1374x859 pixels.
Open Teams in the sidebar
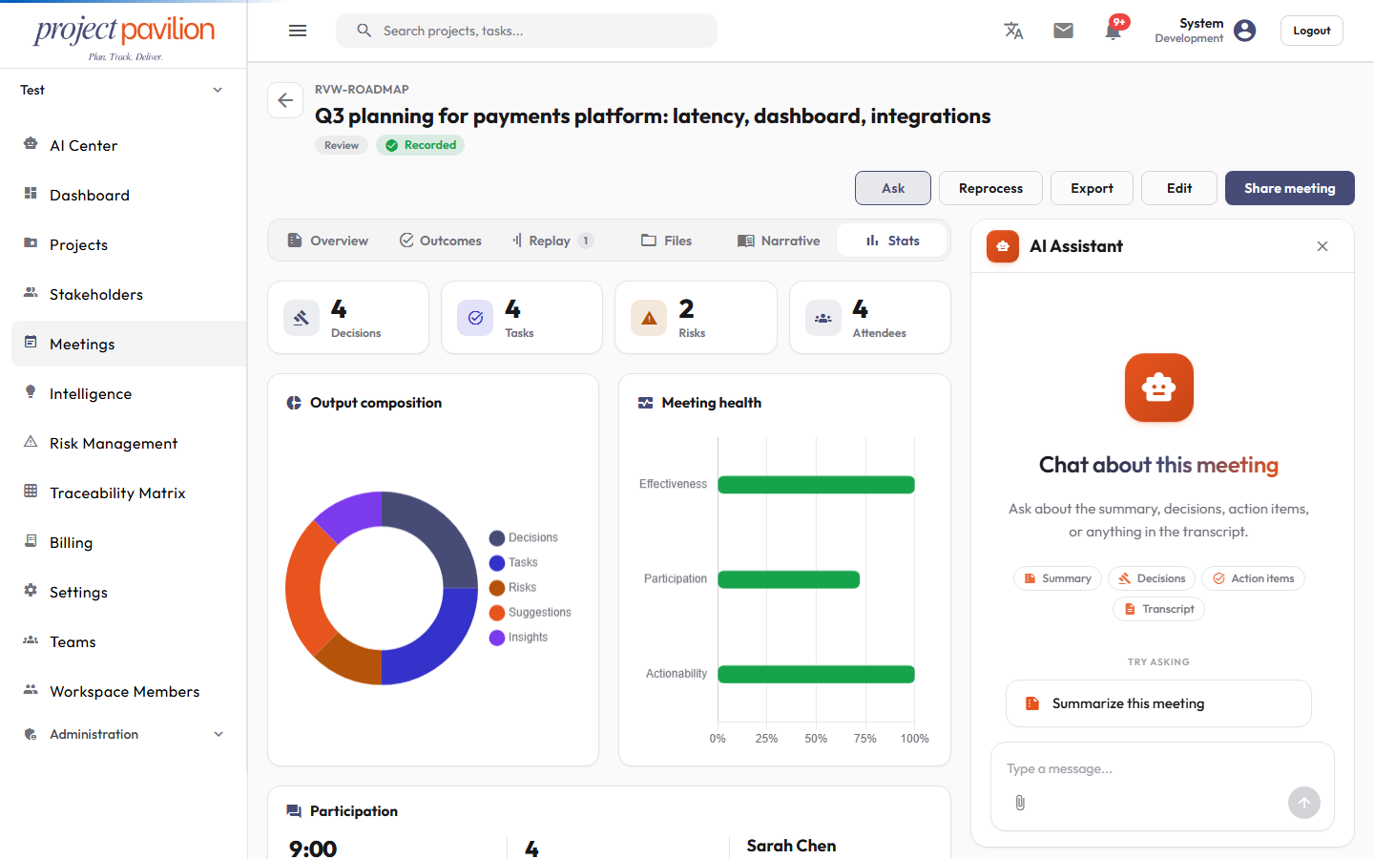(x=129, y=641)
